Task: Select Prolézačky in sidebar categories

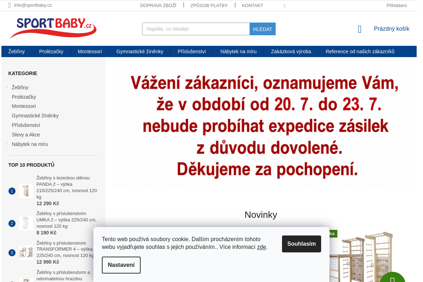Action: (24, 97)
